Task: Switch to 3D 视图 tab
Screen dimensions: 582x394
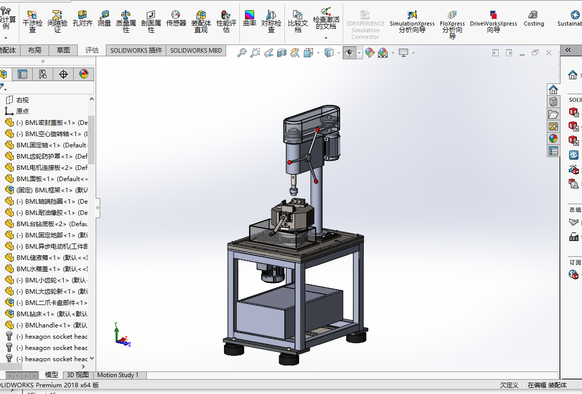Action: 78,375
